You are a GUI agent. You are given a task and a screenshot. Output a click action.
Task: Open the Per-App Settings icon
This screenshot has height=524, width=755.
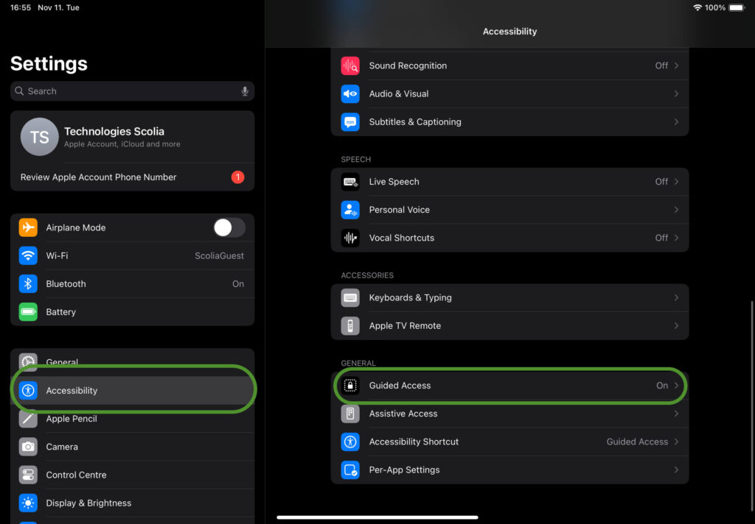click(x=350, y=470)
